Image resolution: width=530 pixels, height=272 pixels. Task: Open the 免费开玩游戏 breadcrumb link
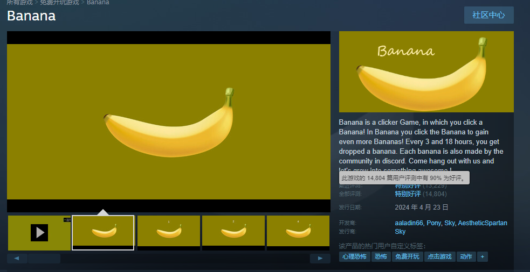click(60, 3)
